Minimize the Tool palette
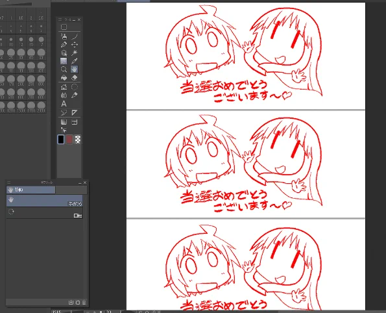 74,19
